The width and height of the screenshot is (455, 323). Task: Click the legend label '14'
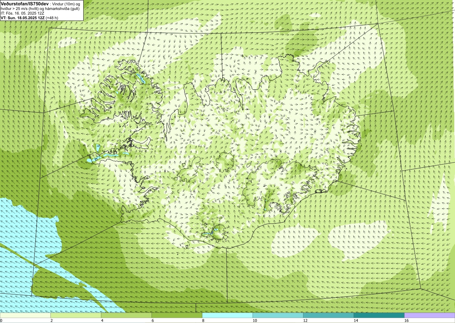pos(356,321)
